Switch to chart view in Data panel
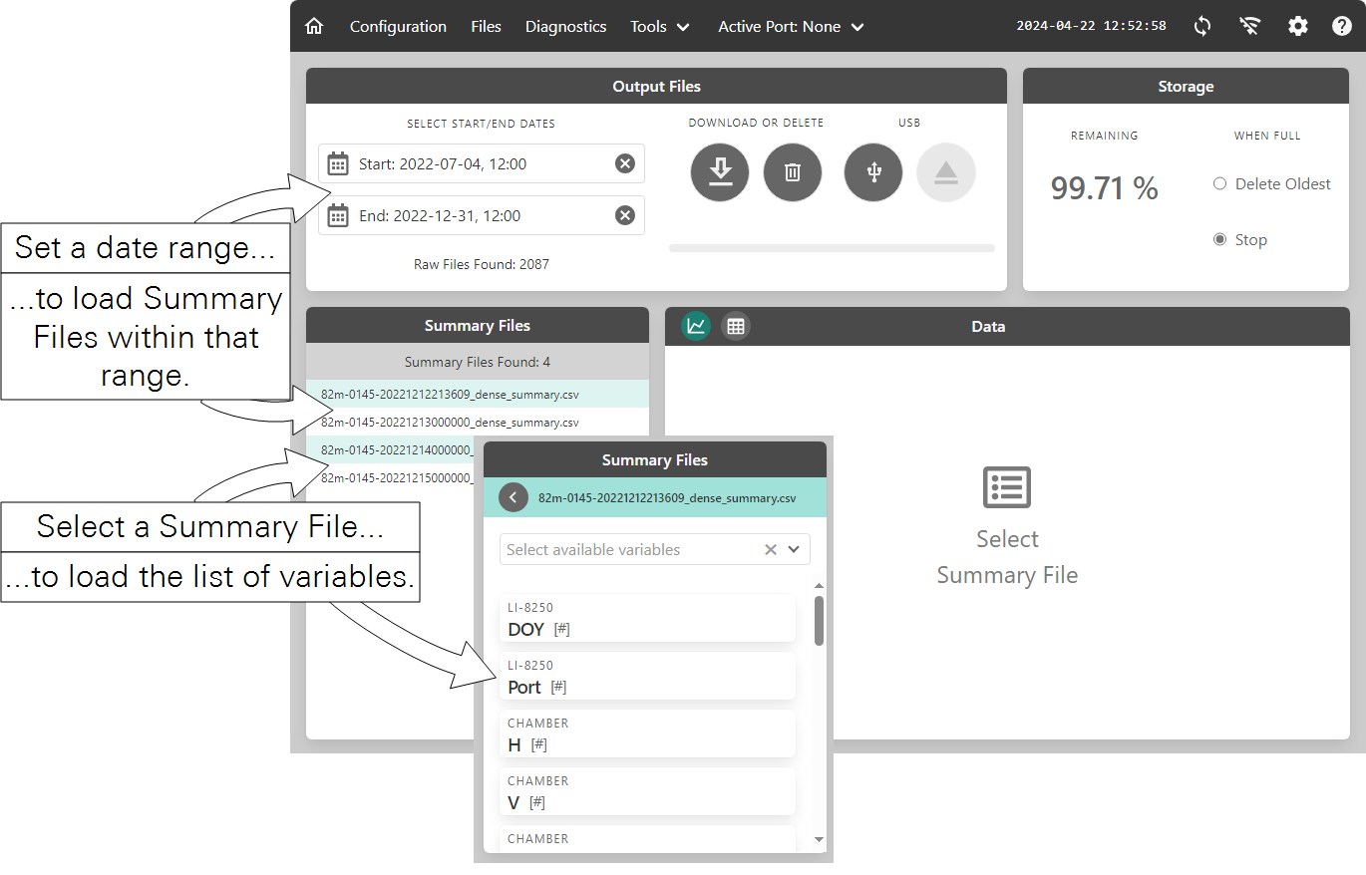 pos(696,326)
